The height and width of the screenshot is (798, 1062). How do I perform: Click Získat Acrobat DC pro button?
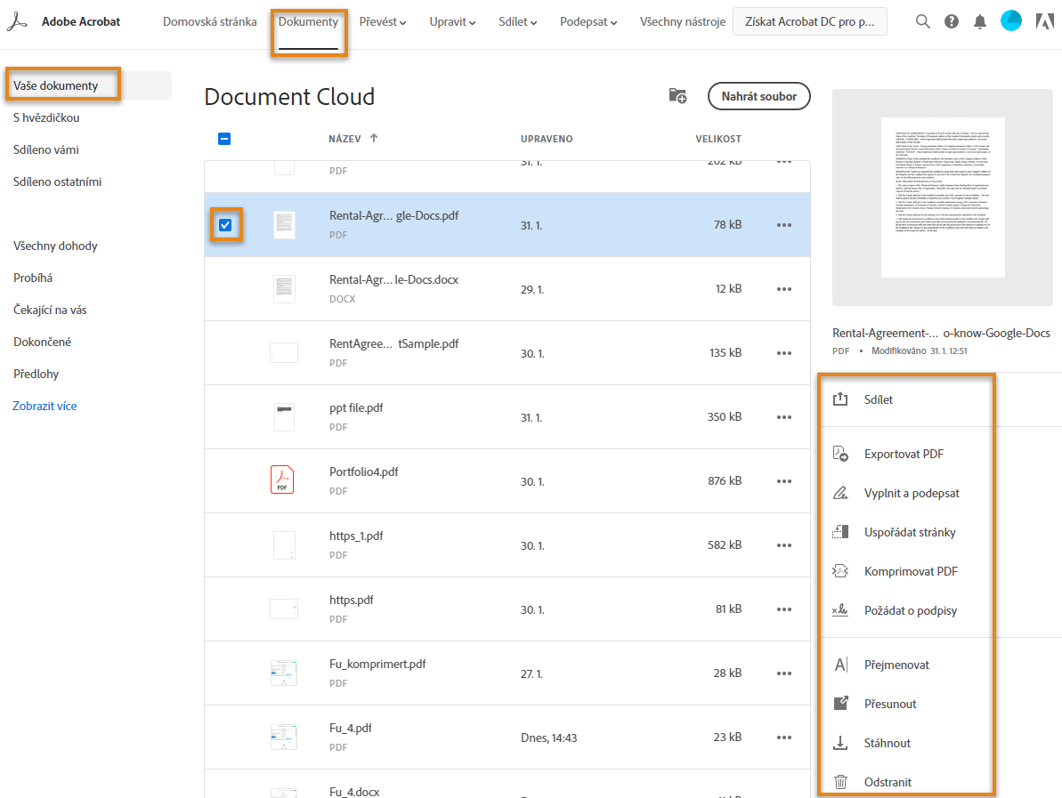pos(810,21)
